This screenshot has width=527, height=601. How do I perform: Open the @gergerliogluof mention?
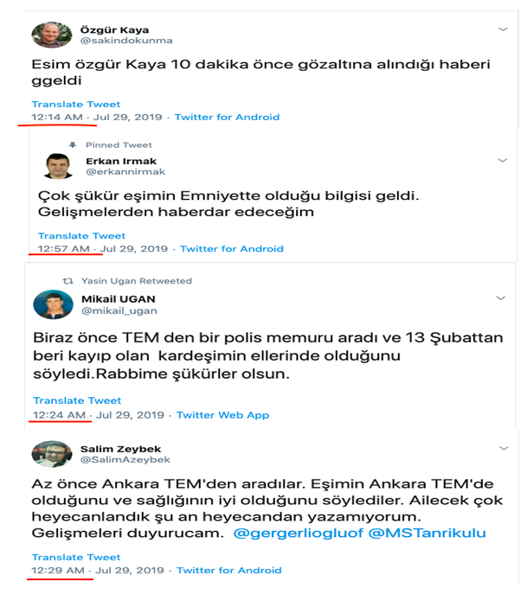298,534
